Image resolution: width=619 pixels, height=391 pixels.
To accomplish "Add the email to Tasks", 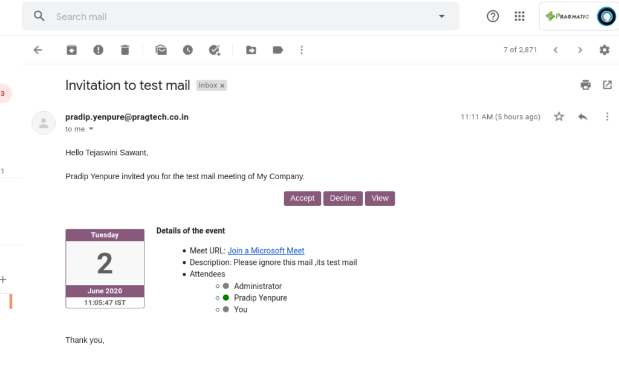I will pyautogui.click(x=215, y=50).
